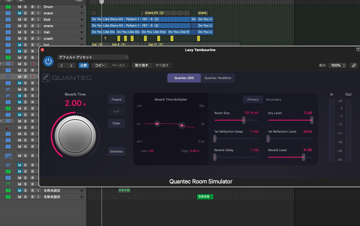Select the Primary tab
The image size is (360, 226).
[253, 99]
